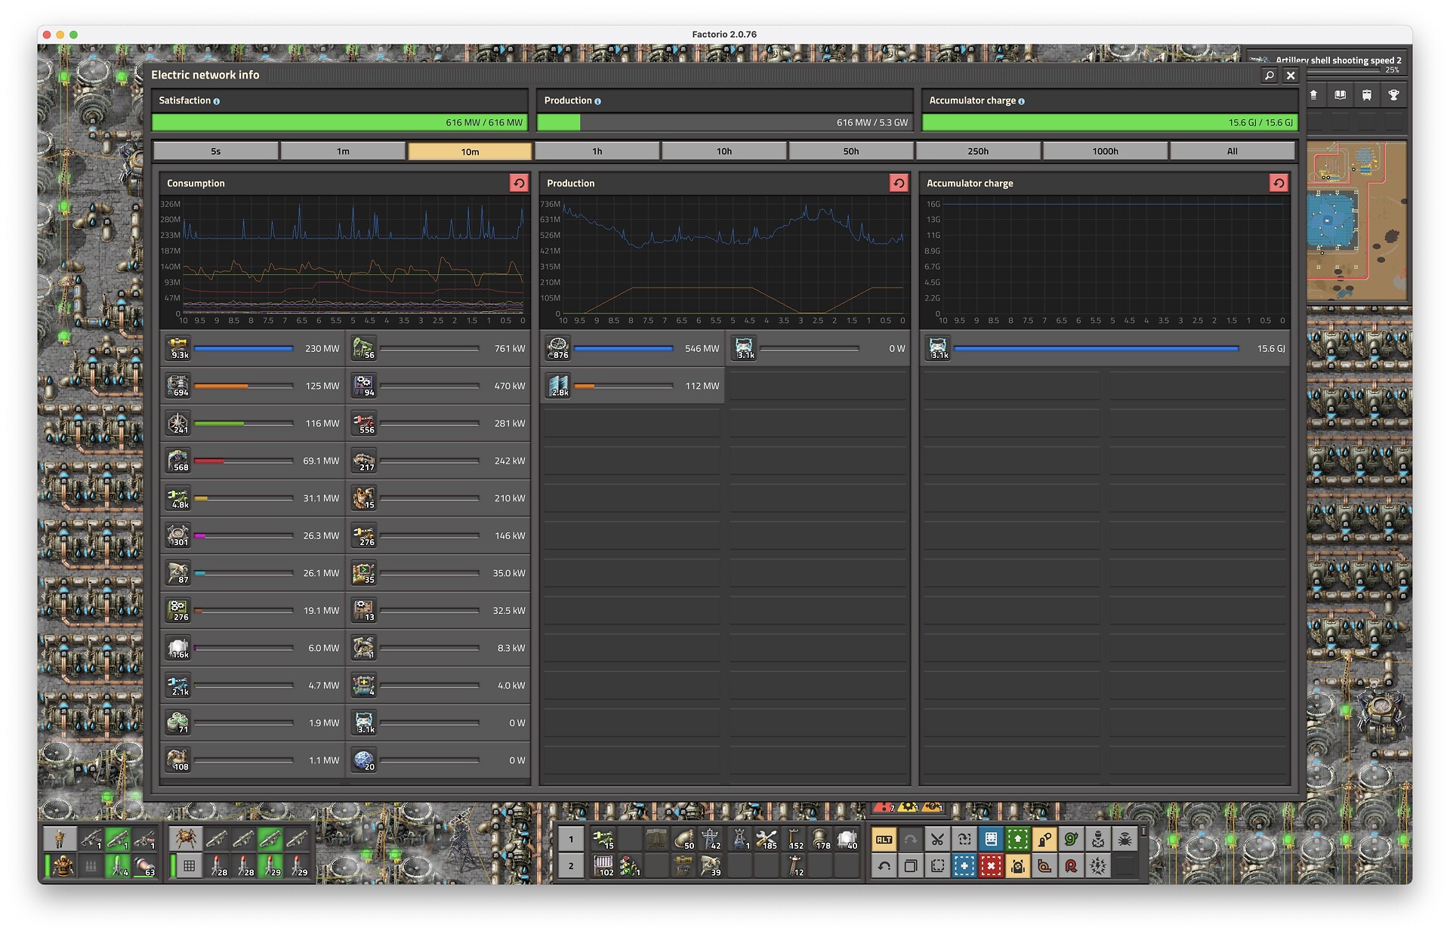1450x934 pixels.
Task: Toggle the 125 MW consumption row
Action: point(252,386)
